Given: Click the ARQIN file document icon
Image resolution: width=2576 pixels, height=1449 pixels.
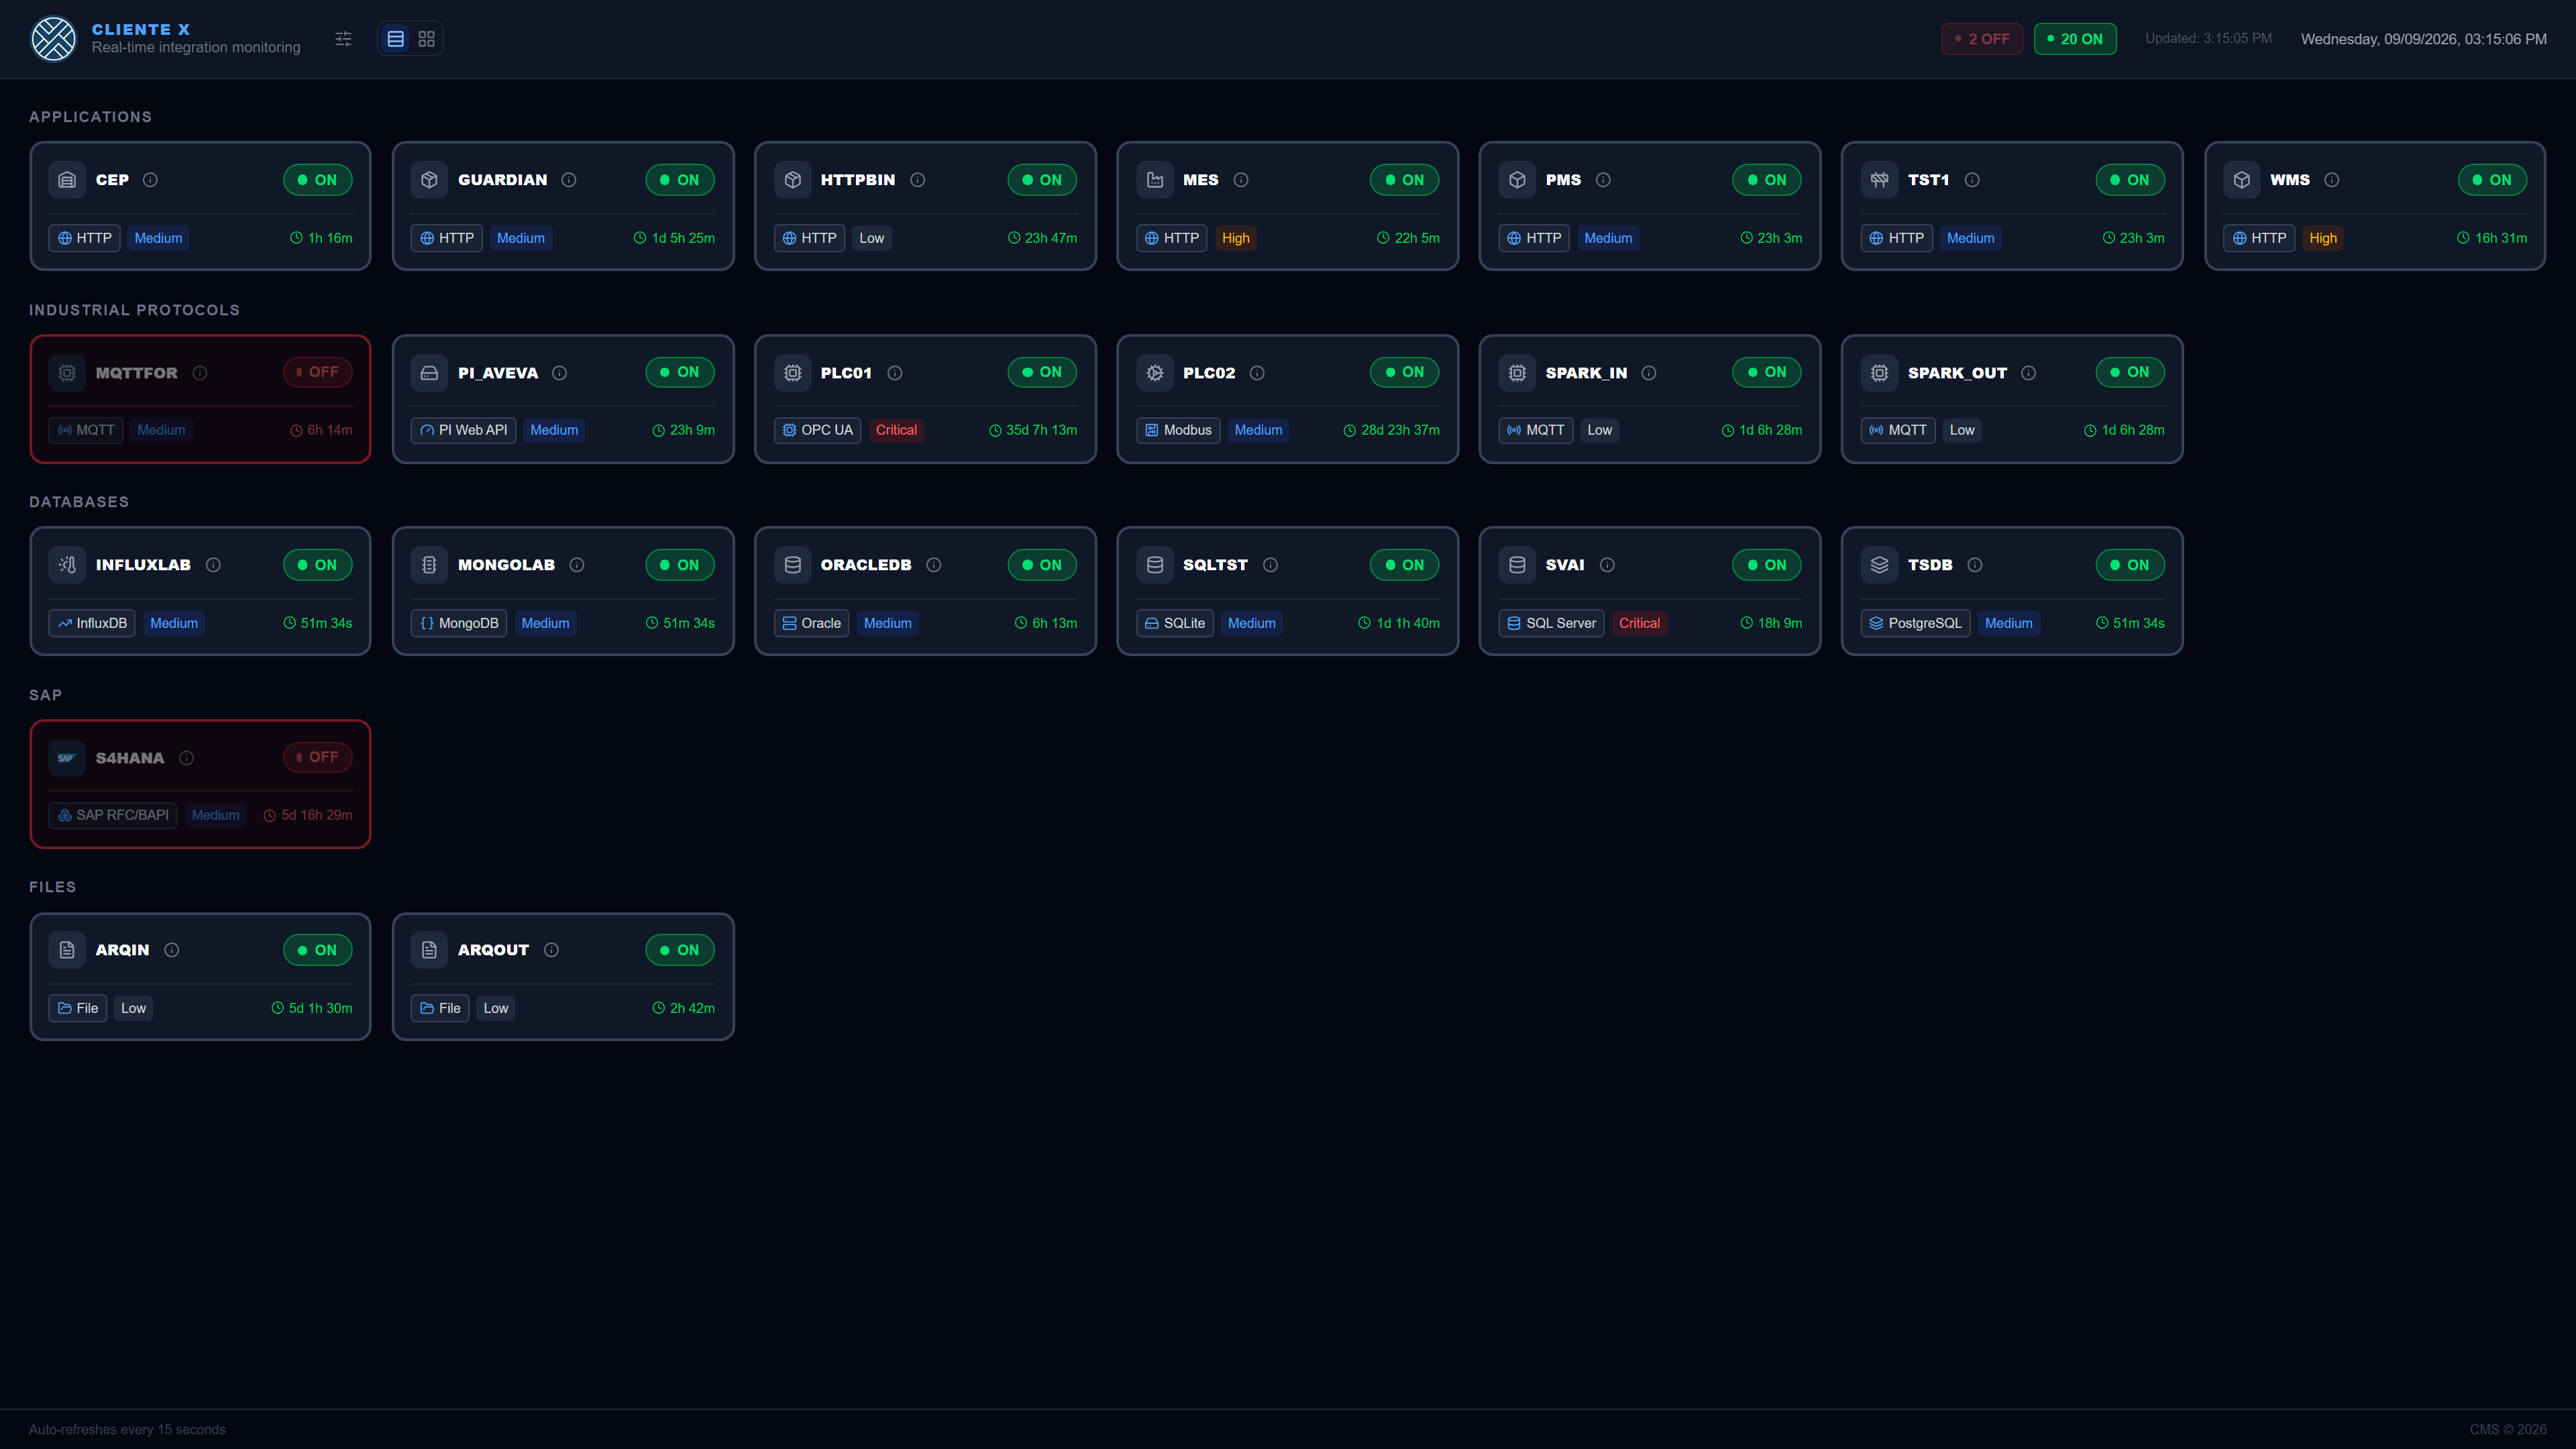Looking at the screenshot, I should (67, 950).
